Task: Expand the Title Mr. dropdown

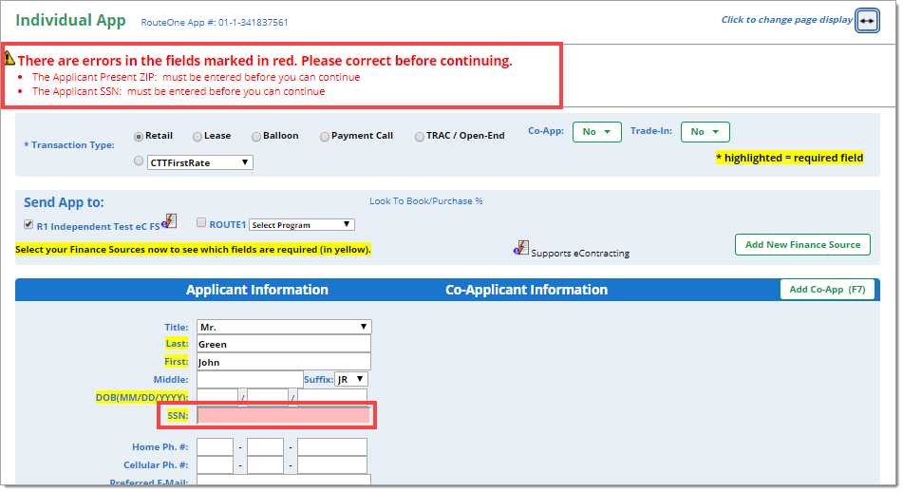Action: pos(284,327)
